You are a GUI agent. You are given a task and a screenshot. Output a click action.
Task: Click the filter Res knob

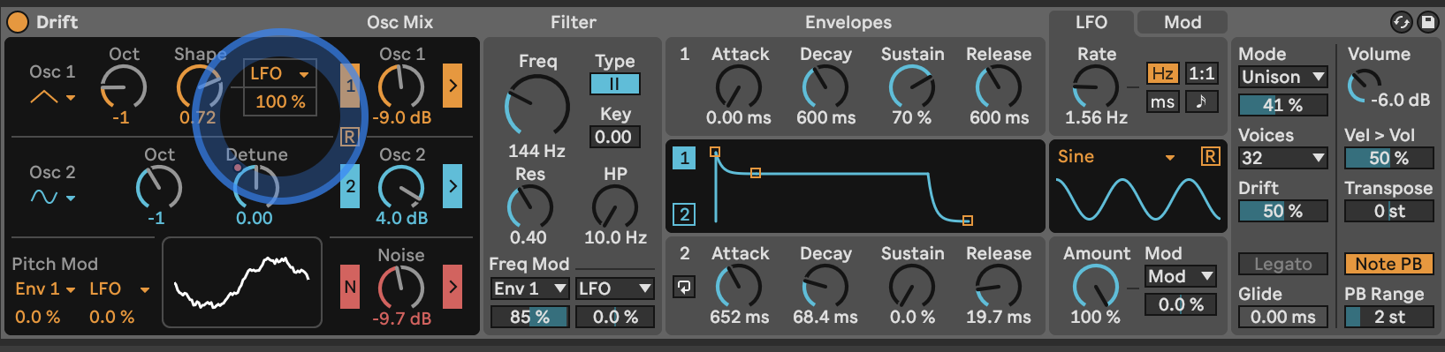click(529, 207)
